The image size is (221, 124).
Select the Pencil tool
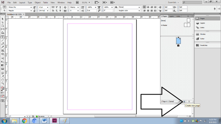(x=3, y=47)
